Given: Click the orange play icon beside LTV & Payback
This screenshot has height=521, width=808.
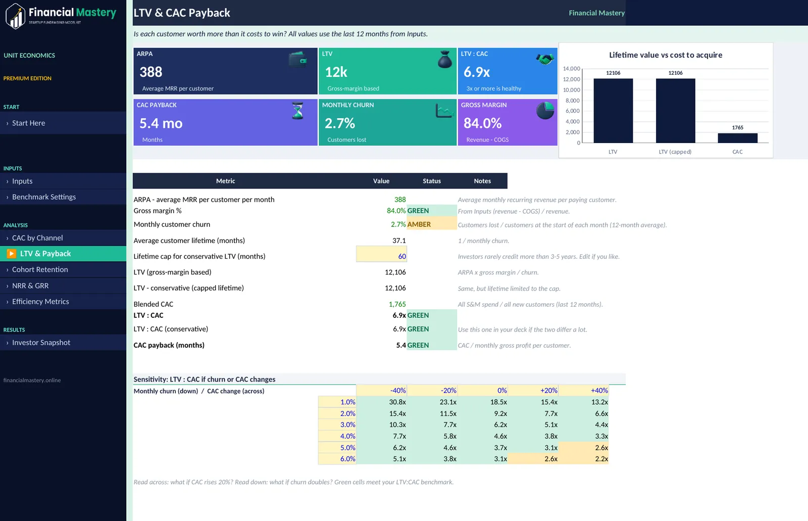Looking at the screenshot, I should tap(11, 254).
